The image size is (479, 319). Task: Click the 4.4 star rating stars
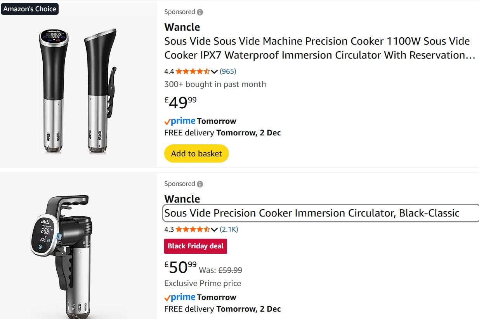[x=193, y=71]
